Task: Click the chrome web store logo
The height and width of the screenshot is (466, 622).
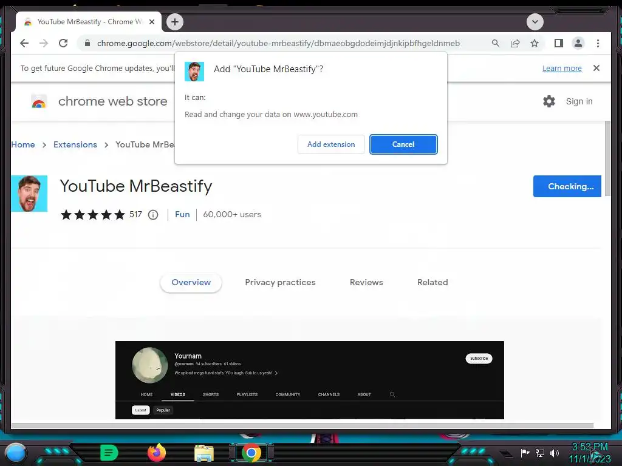Action: 39,101
